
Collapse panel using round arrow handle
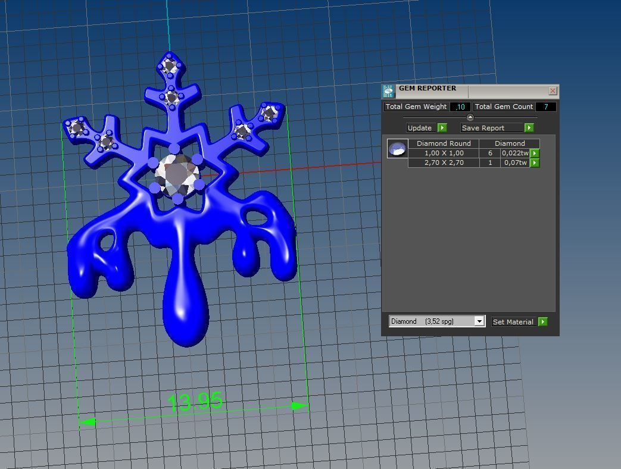click(470, 117)
